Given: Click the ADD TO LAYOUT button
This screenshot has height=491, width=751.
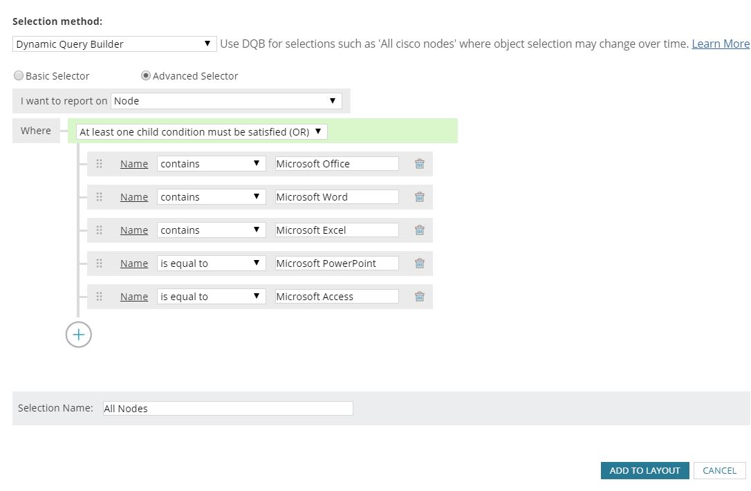Looking at the screenshot, I should pos(645,470).
